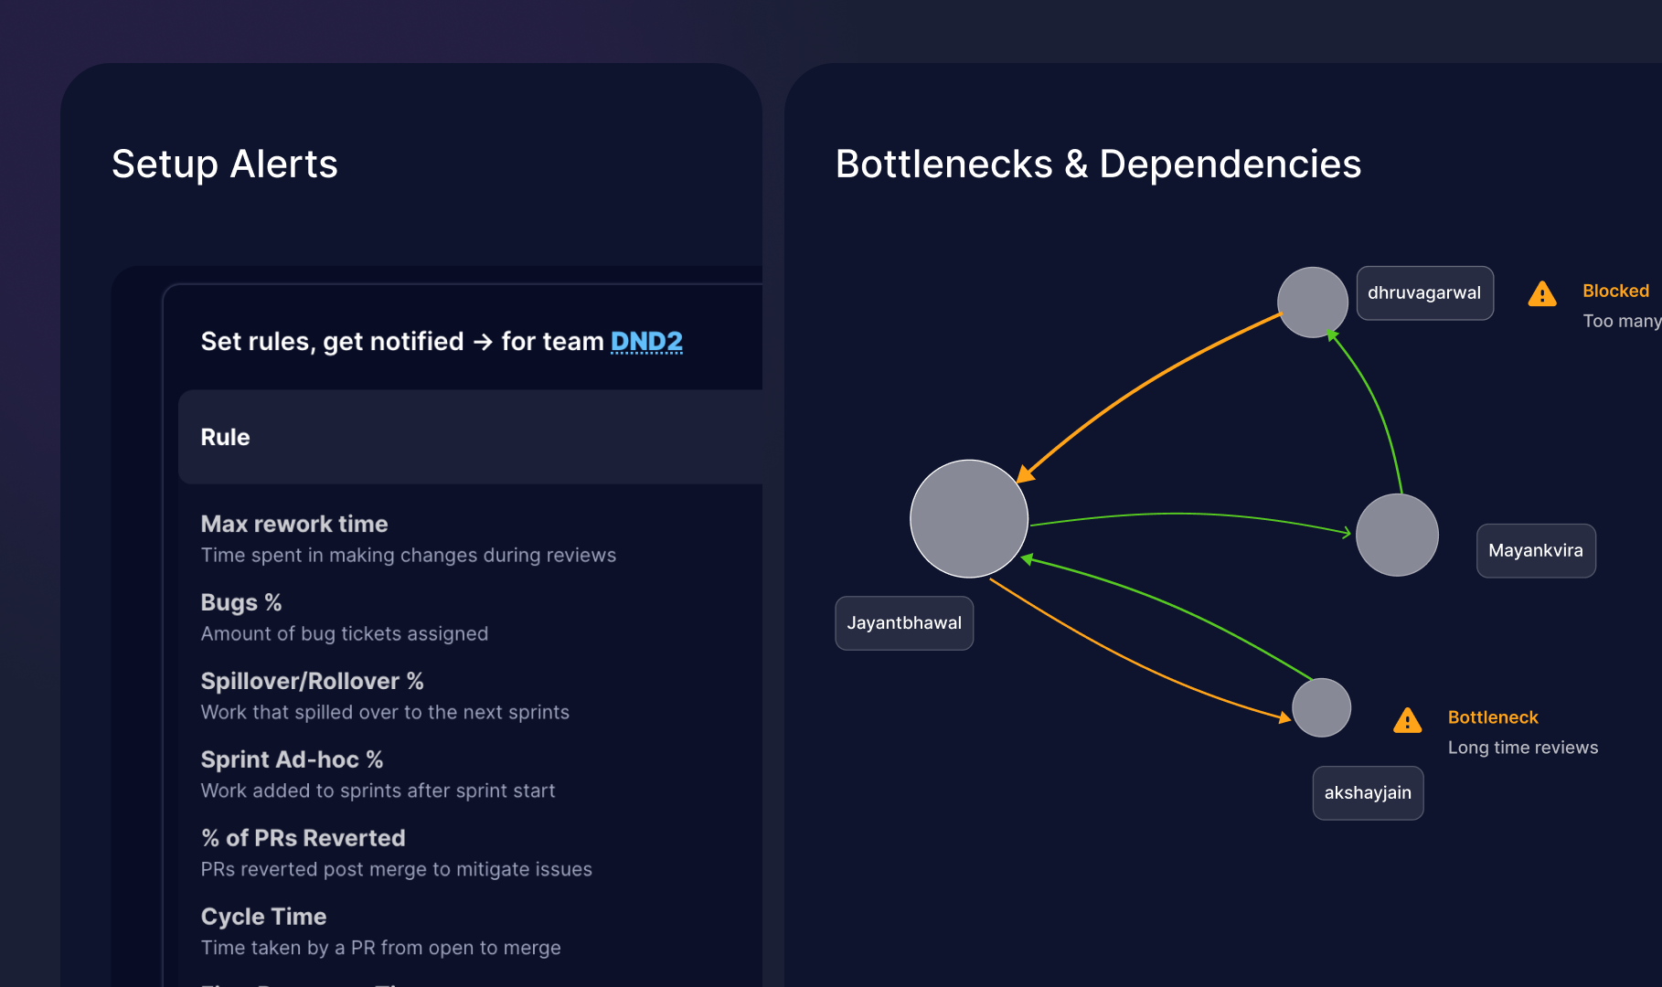1662x987 pixels.
Task: Select the Jayantbhawal name label
Action: (904, 623)
